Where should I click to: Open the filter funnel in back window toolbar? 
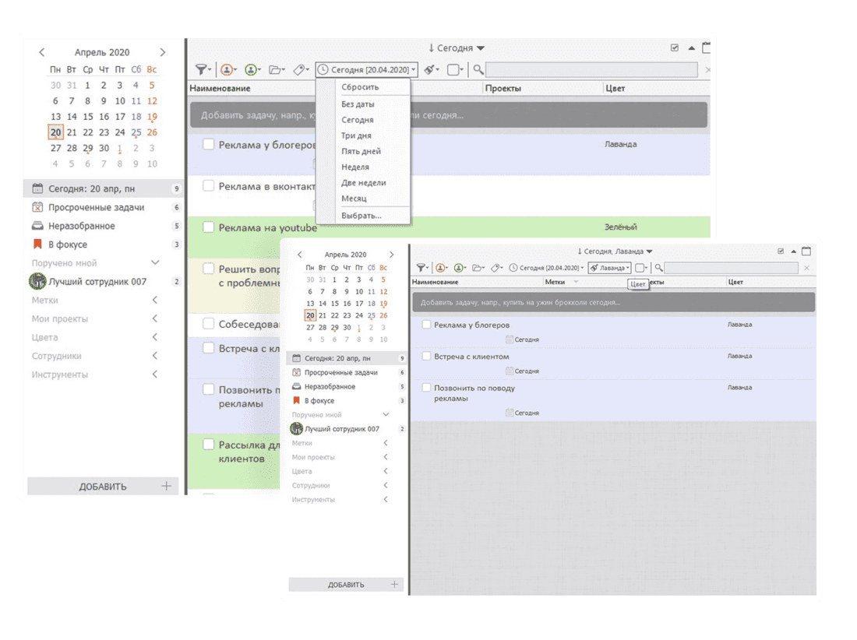(203, 70)
